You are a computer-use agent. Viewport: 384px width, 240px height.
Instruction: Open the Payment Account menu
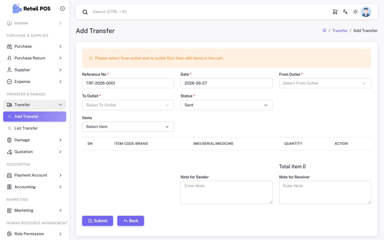[x=35, y=175]
